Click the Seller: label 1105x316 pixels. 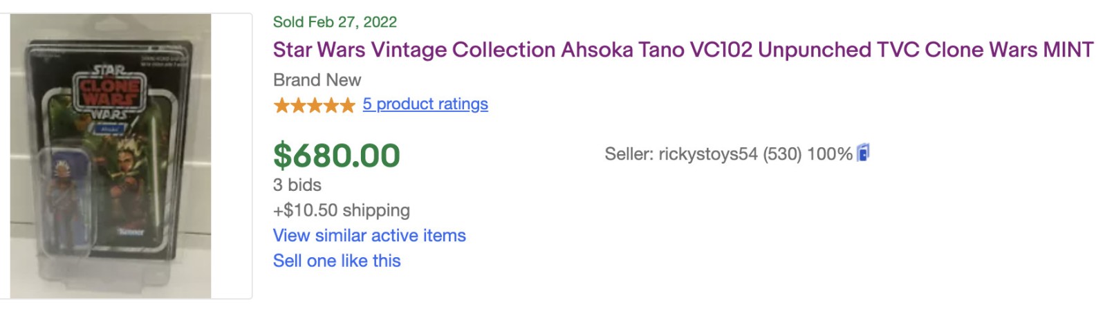point(629,154)
